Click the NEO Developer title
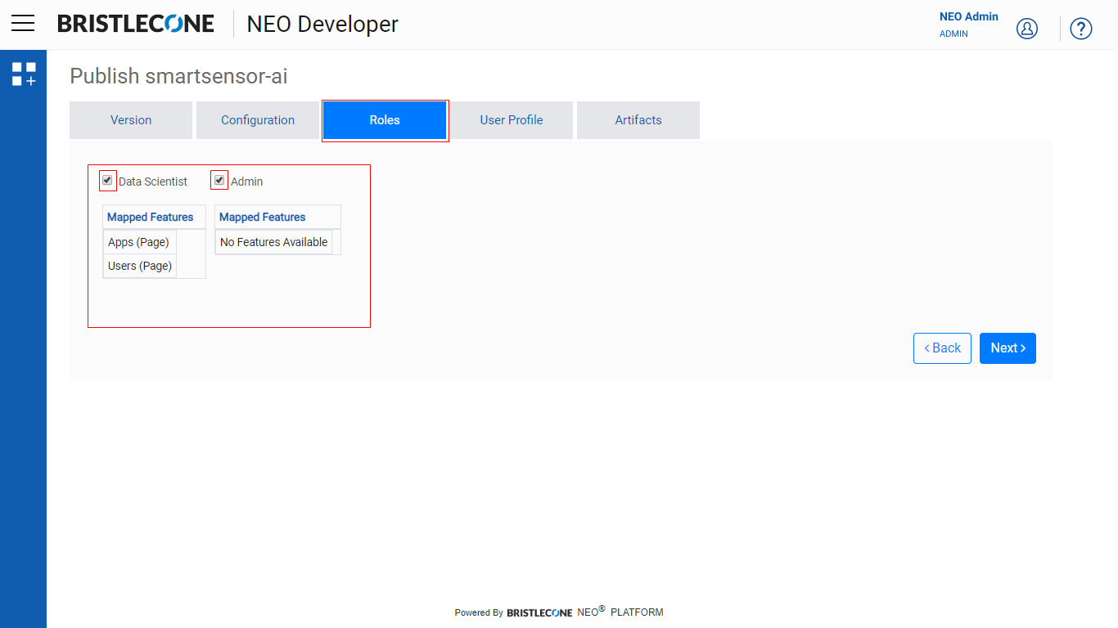1118x628 pixels. coord(322,24)
